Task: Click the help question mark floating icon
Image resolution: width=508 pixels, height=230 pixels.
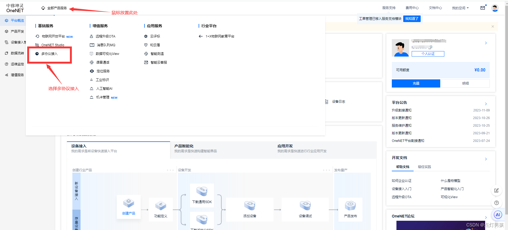Action: (x=497, y=203)
